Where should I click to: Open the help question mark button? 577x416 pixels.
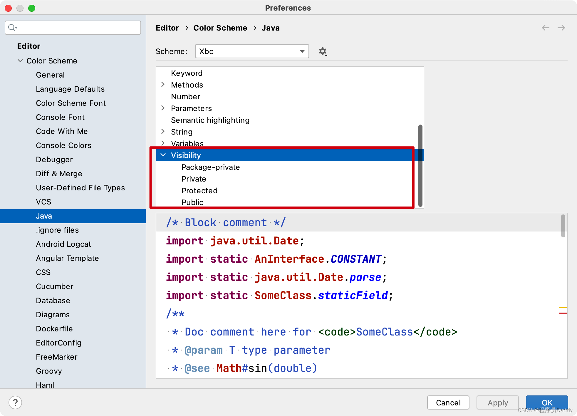(x=15, y=402)
